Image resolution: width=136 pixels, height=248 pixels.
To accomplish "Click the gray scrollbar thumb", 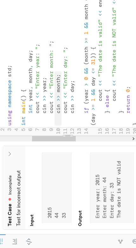I will click(54, 139).
